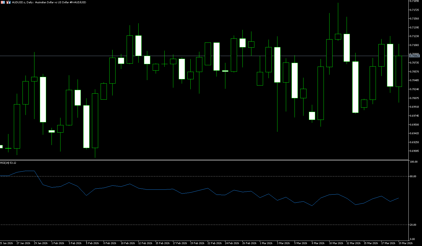Pick the 17 Feb 2026 time axis label
The width and height of the screenshot is (422, 246).
tap(180, 243)
